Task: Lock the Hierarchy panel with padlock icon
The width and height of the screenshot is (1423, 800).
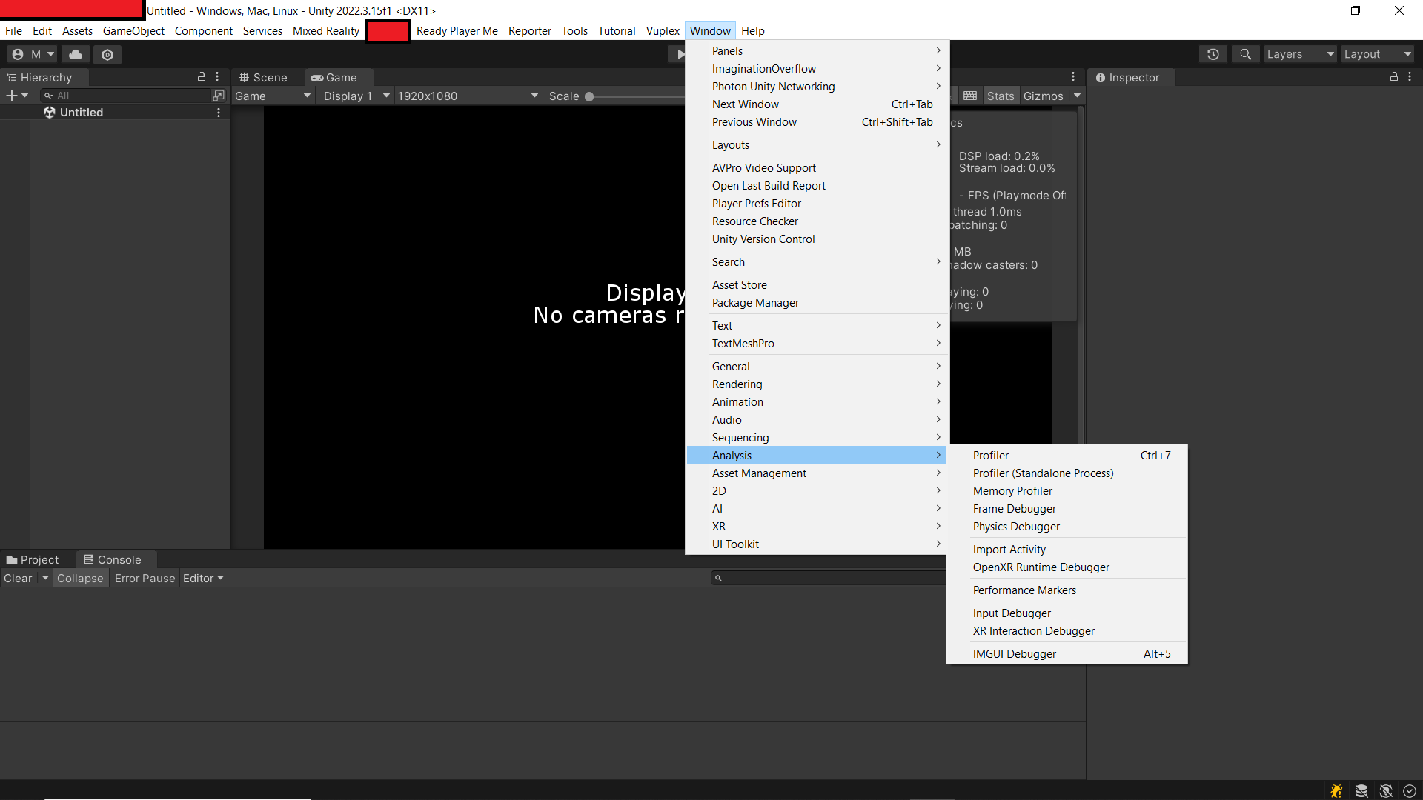Action: click(x=201, y=77)
